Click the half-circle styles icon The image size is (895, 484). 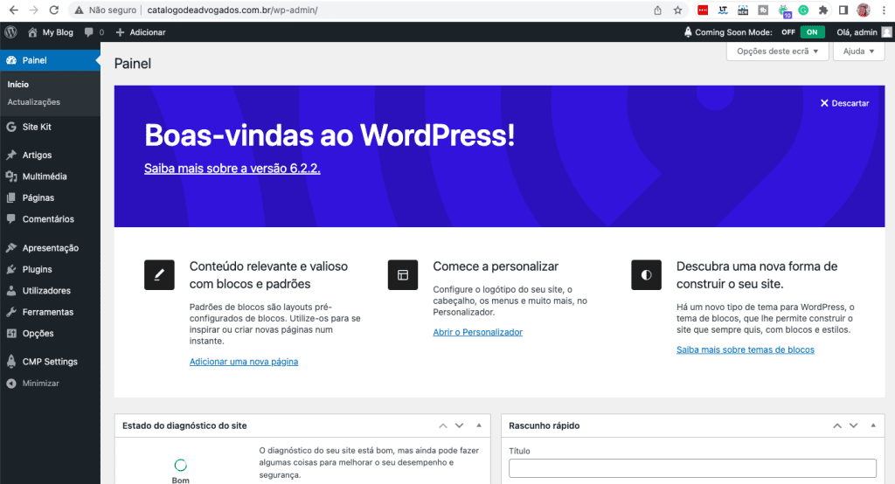pos(646,274)
